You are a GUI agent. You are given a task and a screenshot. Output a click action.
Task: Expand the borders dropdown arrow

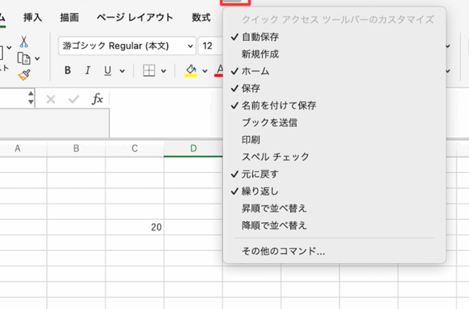(x=164, y=71)
